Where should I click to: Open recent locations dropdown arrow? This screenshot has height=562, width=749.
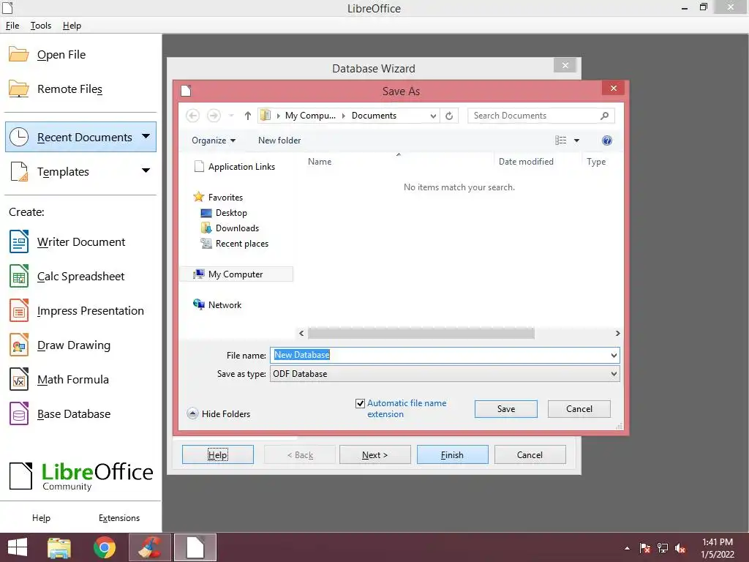231,116
